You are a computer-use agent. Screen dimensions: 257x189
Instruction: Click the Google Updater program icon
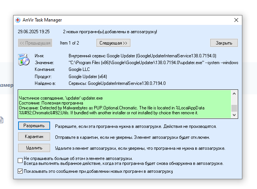click(23, 60)
